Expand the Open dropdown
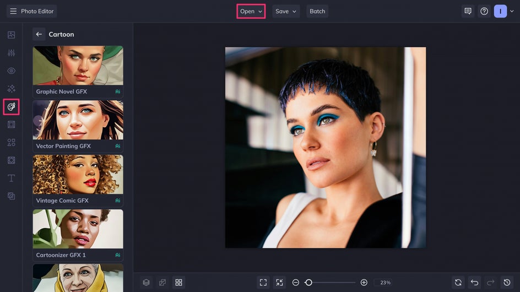This screenshot has height=292, width=520. tap(251, 11)
